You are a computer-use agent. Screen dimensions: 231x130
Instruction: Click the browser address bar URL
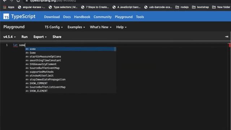pos(53,1)
